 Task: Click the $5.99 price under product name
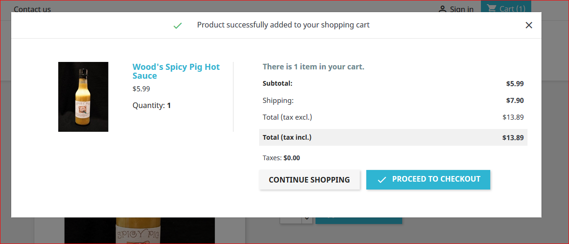pyautogui.click(x=141, y=88)
